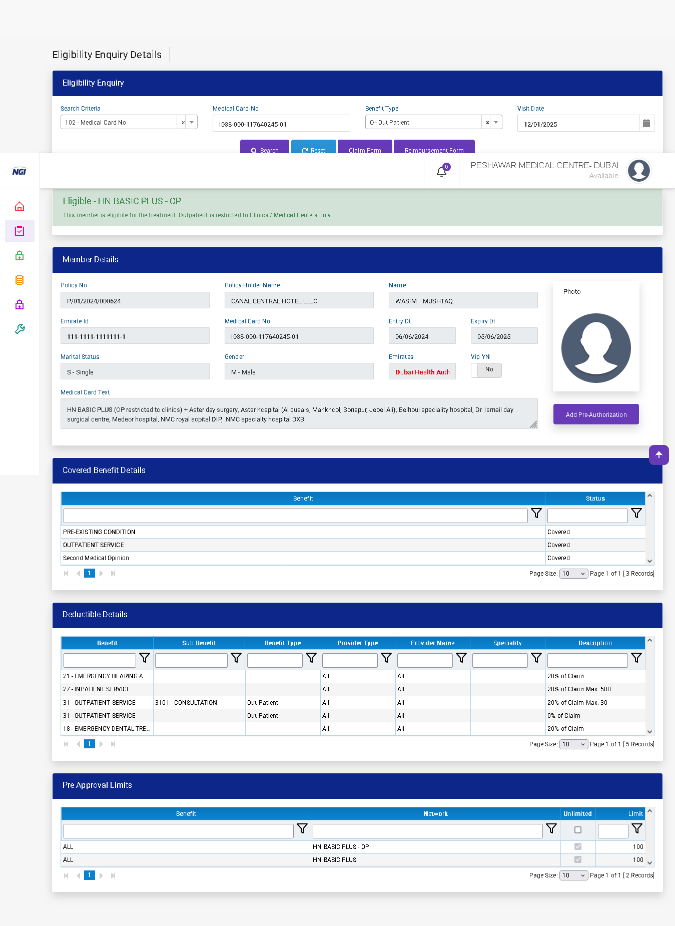Open Page Size dropdown in Deductible Details
675x926 pixels.
click(573, 744)
